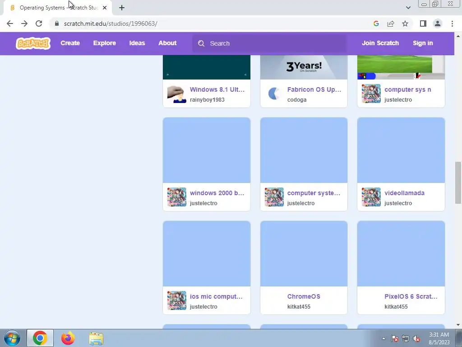Screen dimensions: 462x347
Task: Switch to Chrome in the taskbar
Action: tap(40, 338)
